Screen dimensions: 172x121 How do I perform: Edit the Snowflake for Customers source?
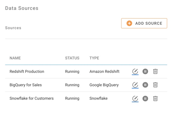click(135, 98)
